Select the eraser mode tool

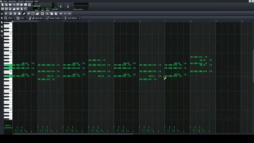[29, 14]
